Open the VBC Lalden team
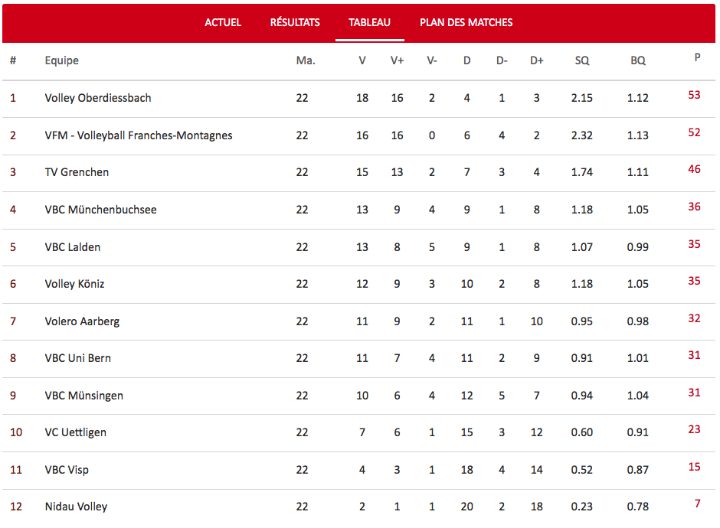This screenshot has height=528, width=720. pyautogui.click(x=73, y=247)
